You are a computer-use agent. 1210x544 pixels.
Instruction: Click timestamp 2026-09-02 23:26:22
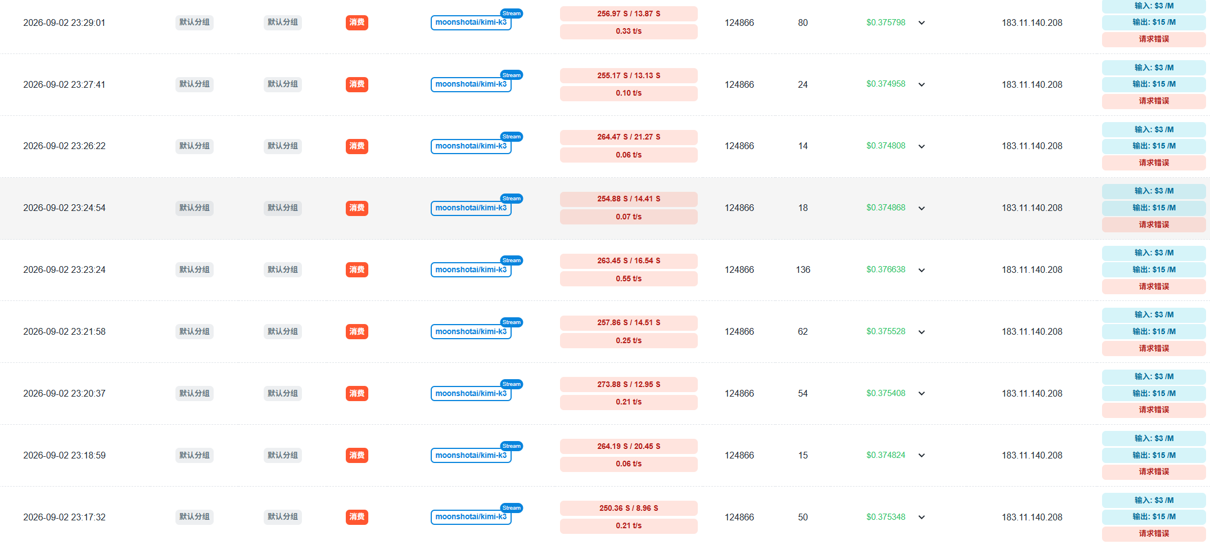(x=64, y=146)
